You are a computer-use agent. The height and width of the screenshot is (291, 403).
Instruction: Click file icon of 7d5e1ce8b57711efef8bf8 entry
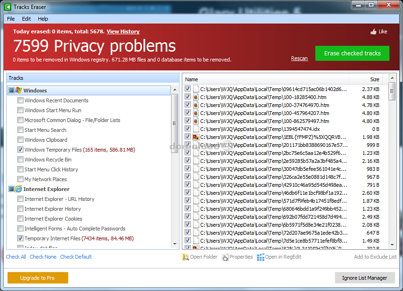click(196, 241)
